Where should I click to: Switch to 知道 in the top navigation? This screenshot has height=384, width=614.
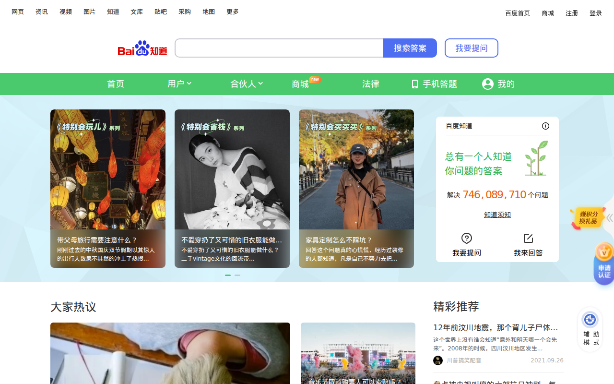[x=113, y=12]
